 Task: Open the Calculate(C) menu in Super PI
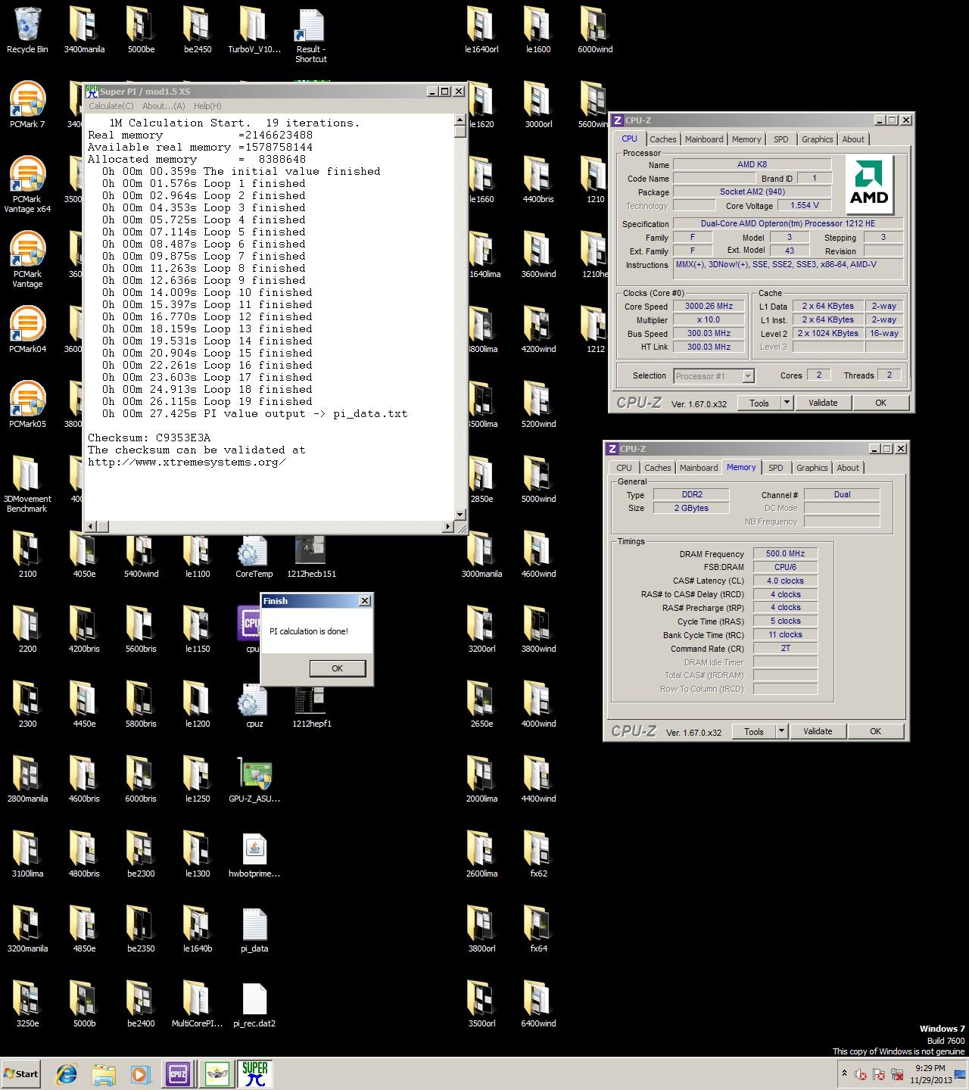[x=111, y=106]
